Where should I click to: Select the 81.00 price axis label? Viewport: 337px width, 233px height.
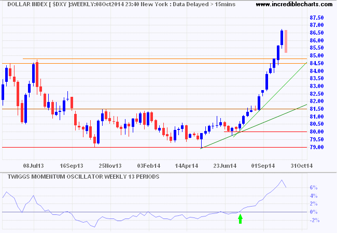pyautogui.click(x=317, y=116)
